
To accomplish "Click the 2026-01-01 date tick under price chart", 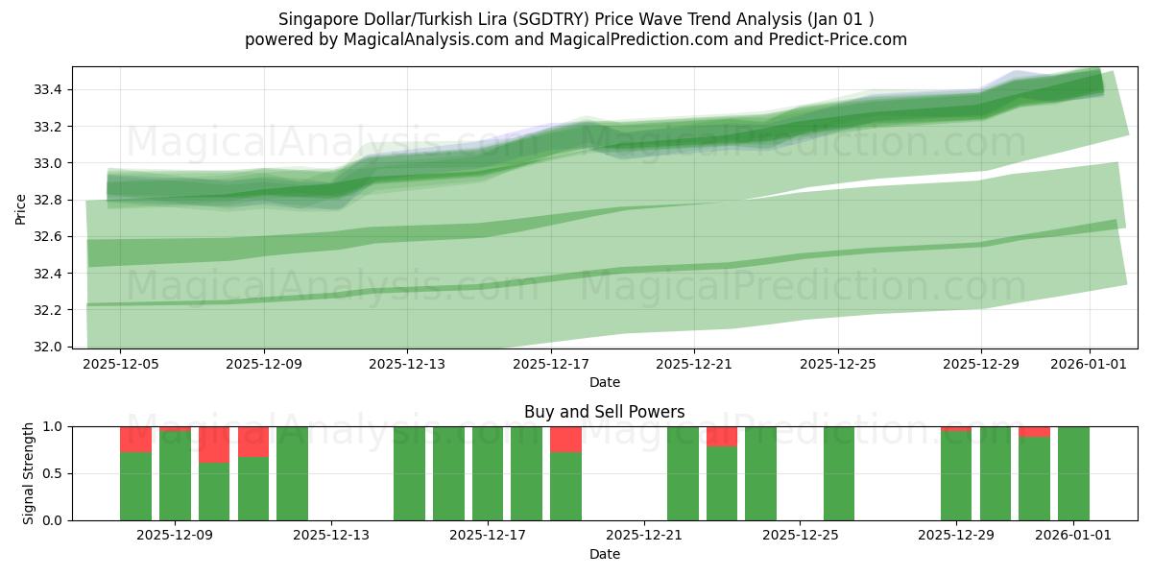I will 1089,364.
